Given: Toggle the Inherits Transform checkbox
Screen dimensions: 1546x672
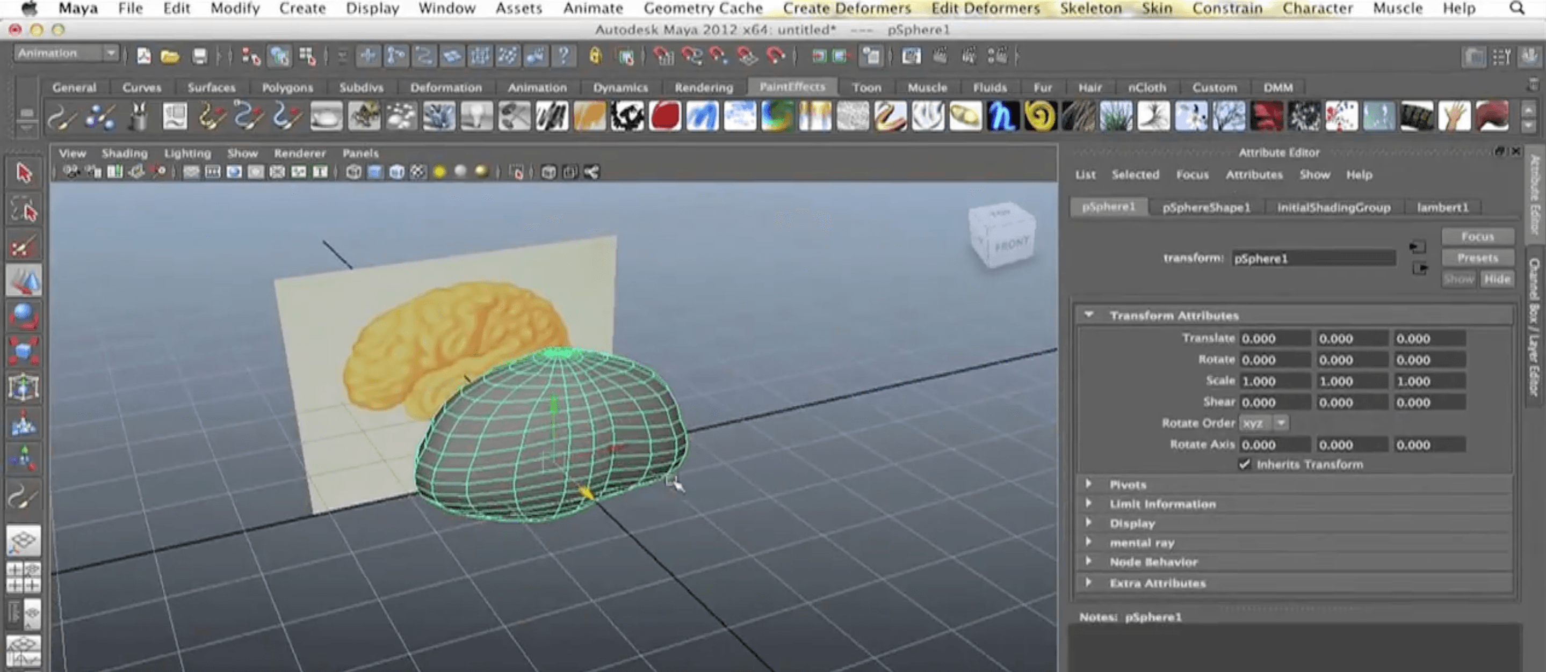Looking at the screenshot, I should pos(1245,465).
